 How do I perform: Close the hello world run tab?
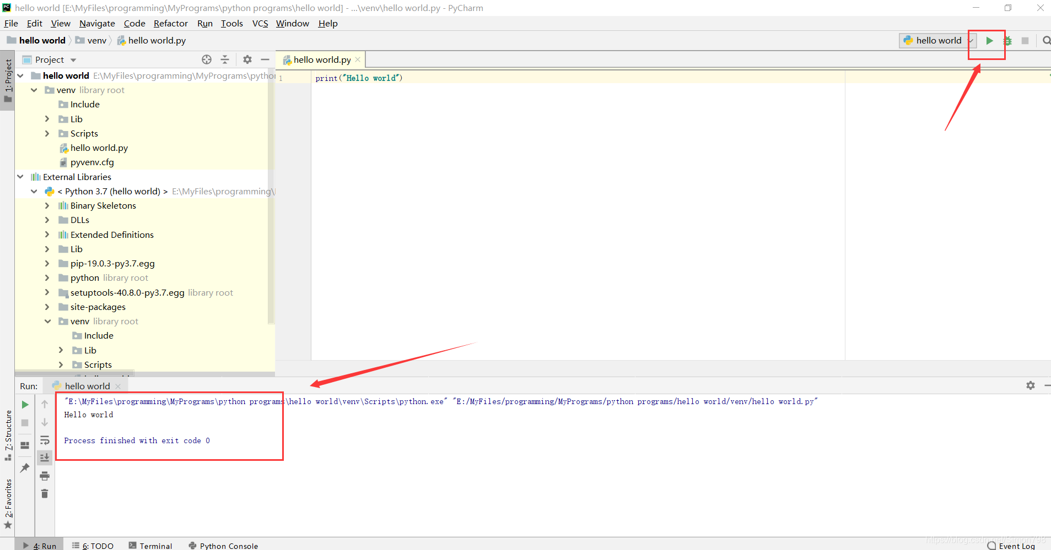coord(118,386)
